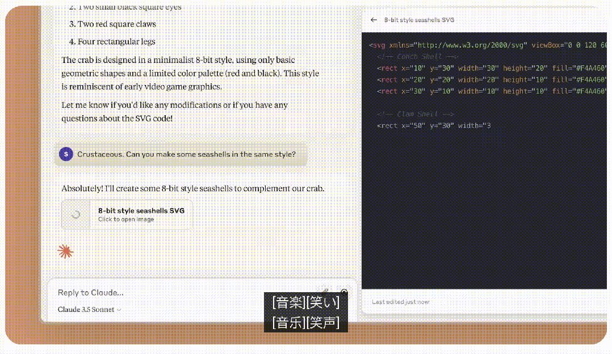
Task: Click the subtitle caption overlay
Action: tap(305, 312)
